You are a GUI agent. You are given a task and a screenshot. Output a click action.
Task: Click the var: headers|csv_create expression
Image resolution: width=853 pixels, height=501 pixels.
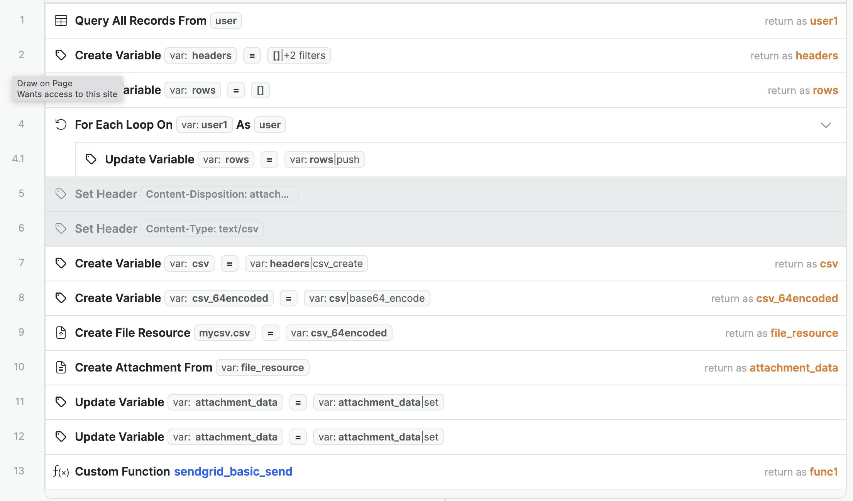pyautogui.click(x=306, y=264)
